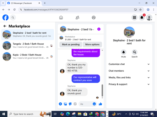Reload the page
This screenshot has width=157, height=117.
14,10
